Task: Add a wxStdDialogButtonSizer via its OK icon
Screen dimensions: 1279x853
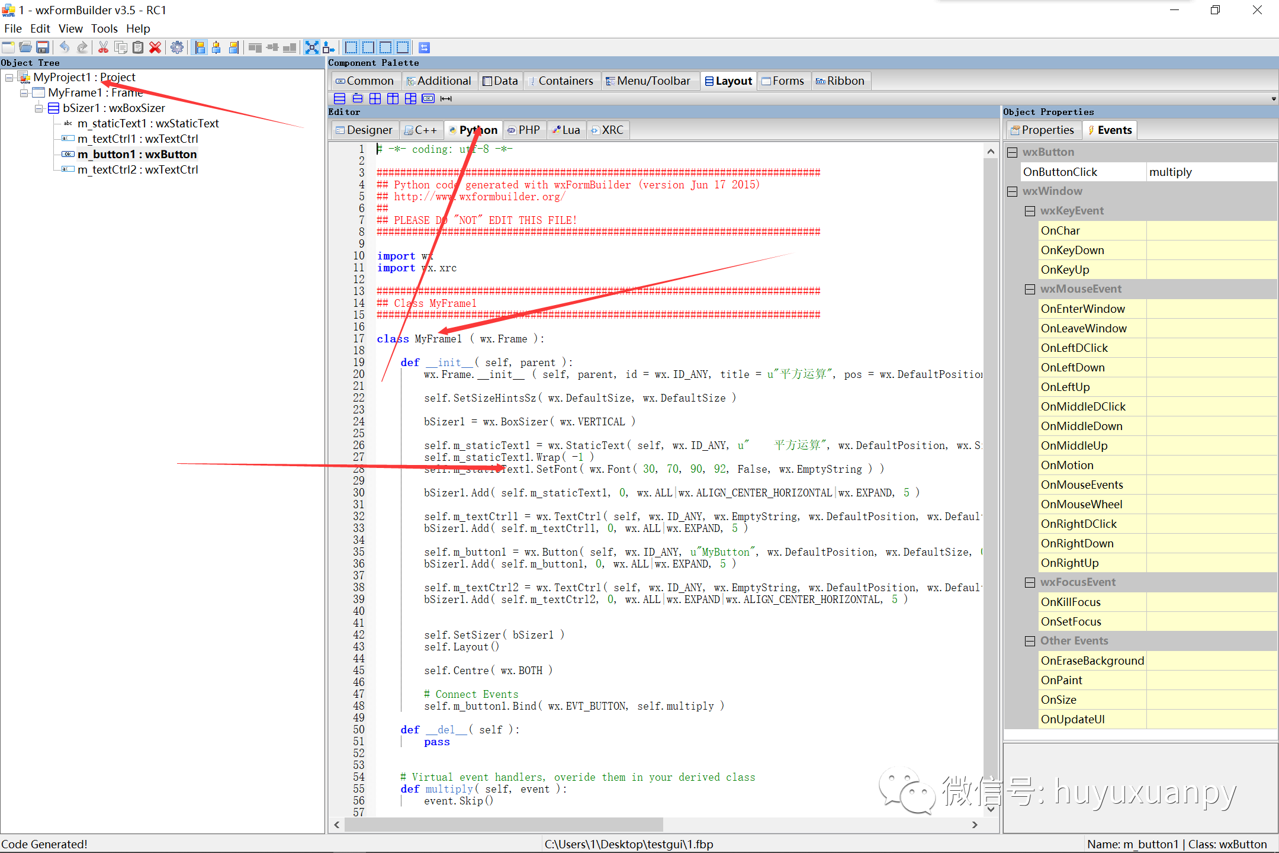Action: coord(428,98)
